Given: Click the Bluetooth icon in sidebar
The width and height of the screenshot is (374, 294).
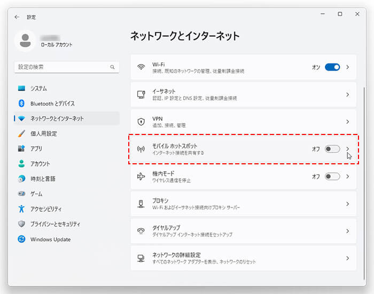Looking at the screenshot, I should click(21, 104).
